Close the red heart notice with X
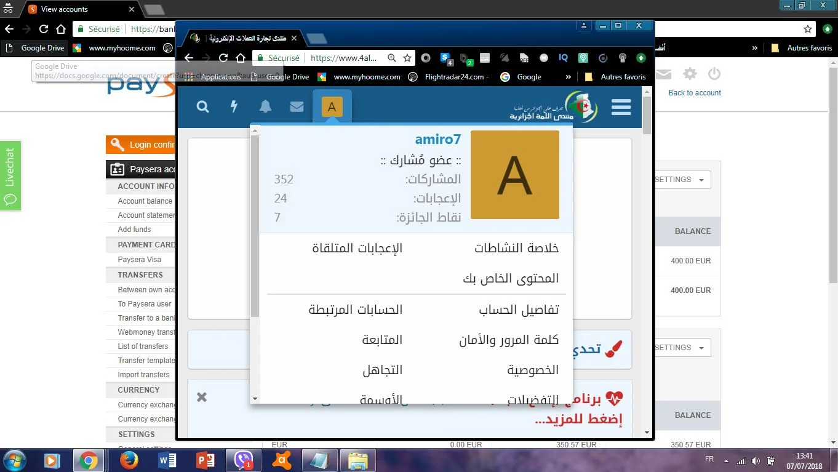This screenshot has height=472, width=838. pyautogui.click(x=201, y=397)
